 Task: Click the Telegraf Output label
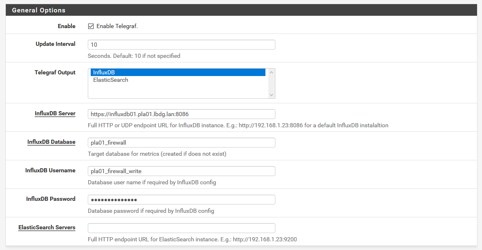[x=55, y=72]
